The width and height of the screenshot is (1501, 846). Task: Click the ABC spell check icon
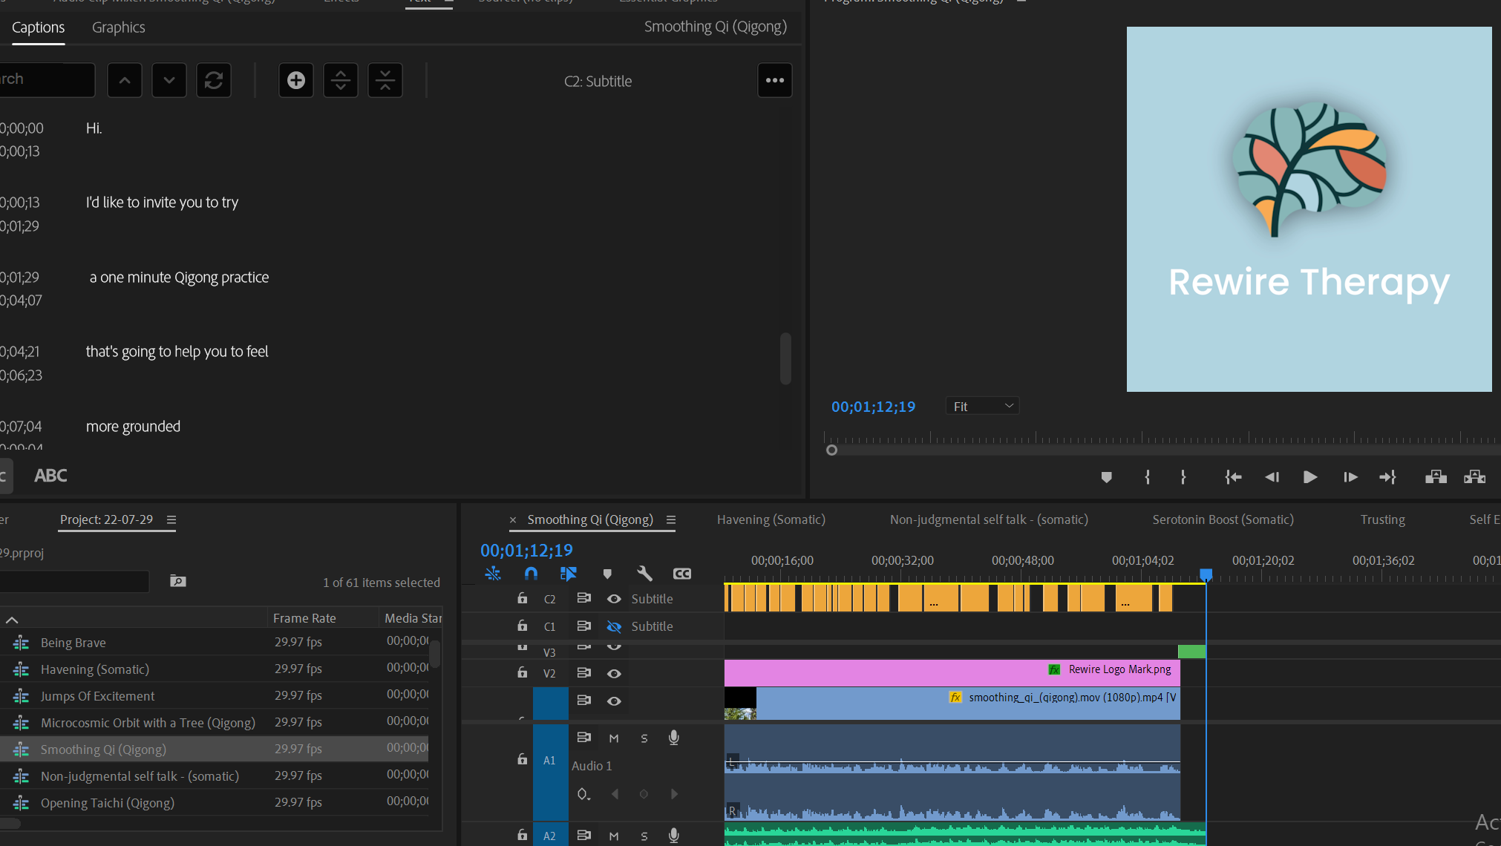(x=50, y=476)
